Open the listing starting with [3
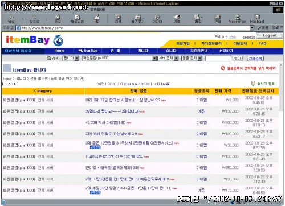The width and height of the screenshot is (285, 206). point(115,156)
